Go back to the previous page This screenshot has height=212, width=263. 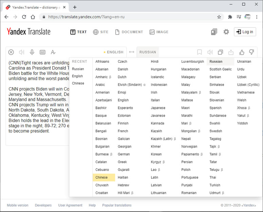[6, 17]
